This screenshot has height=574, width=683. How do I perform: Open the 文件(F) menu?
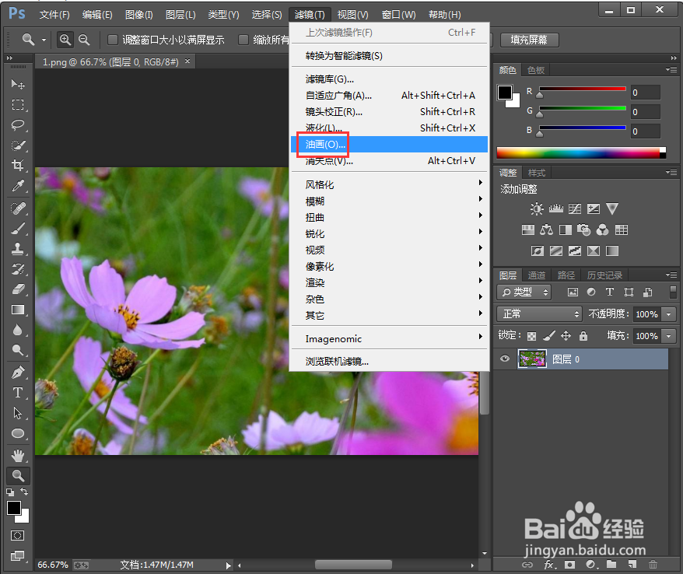click(x=54, y=15)
